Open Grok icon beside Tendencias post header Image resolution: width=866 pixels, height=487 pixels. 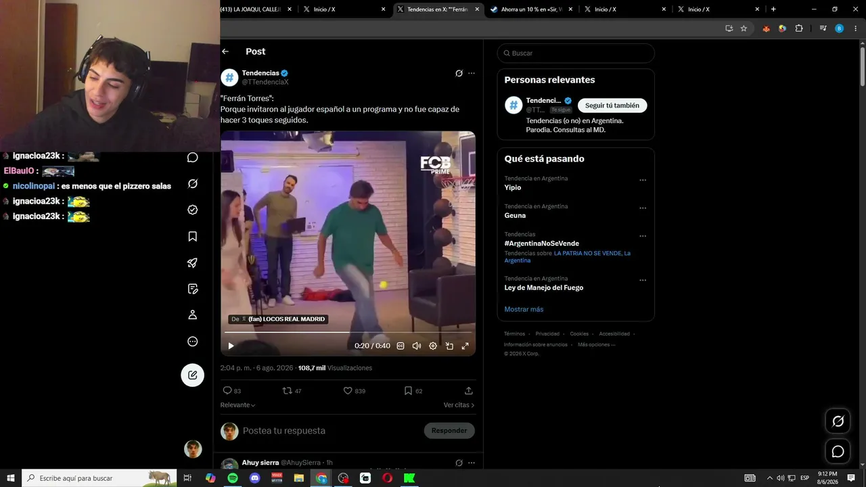coord(459,73)
